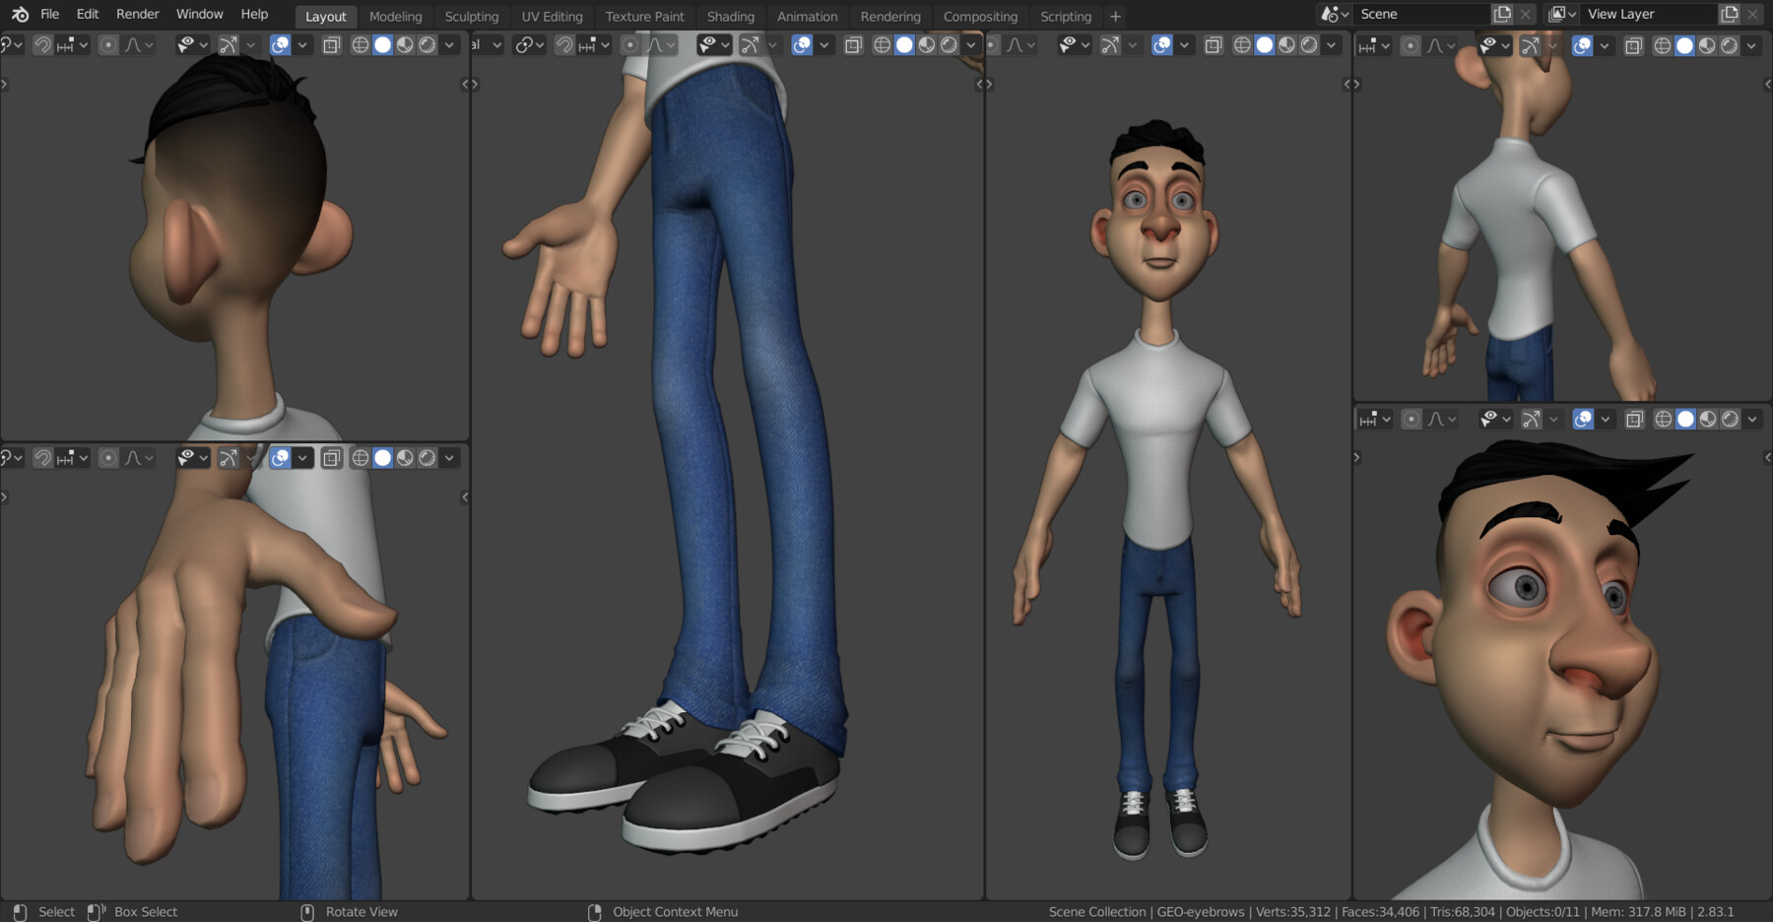Image resolution: width=1773 pixels, height=922 pixels.
Task: Open snap-to options in head-back viewport
Action: (72, 45)
